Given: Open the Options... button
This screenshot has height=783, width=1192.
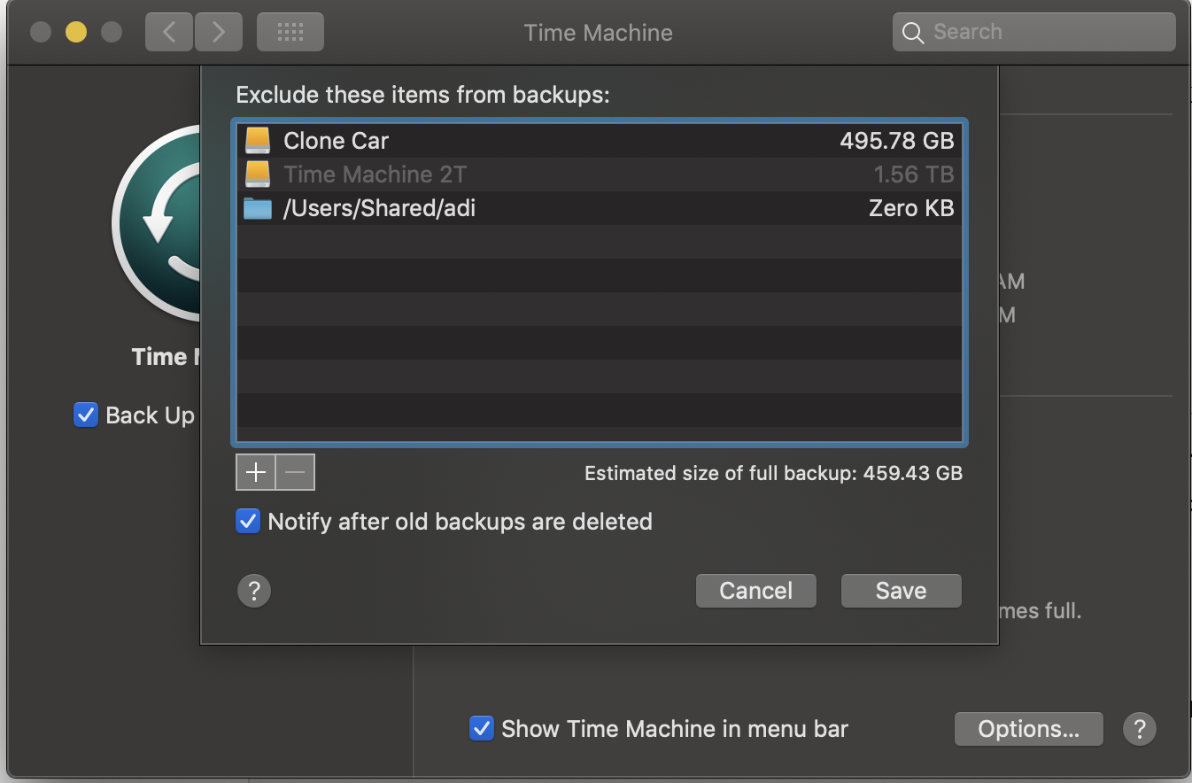Looking at the screenshot, I should pyautogui.click(x=1029, y=729).
